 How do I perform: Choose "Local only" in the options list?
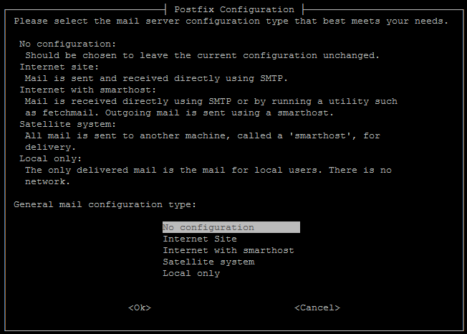(x=191, y=273)
